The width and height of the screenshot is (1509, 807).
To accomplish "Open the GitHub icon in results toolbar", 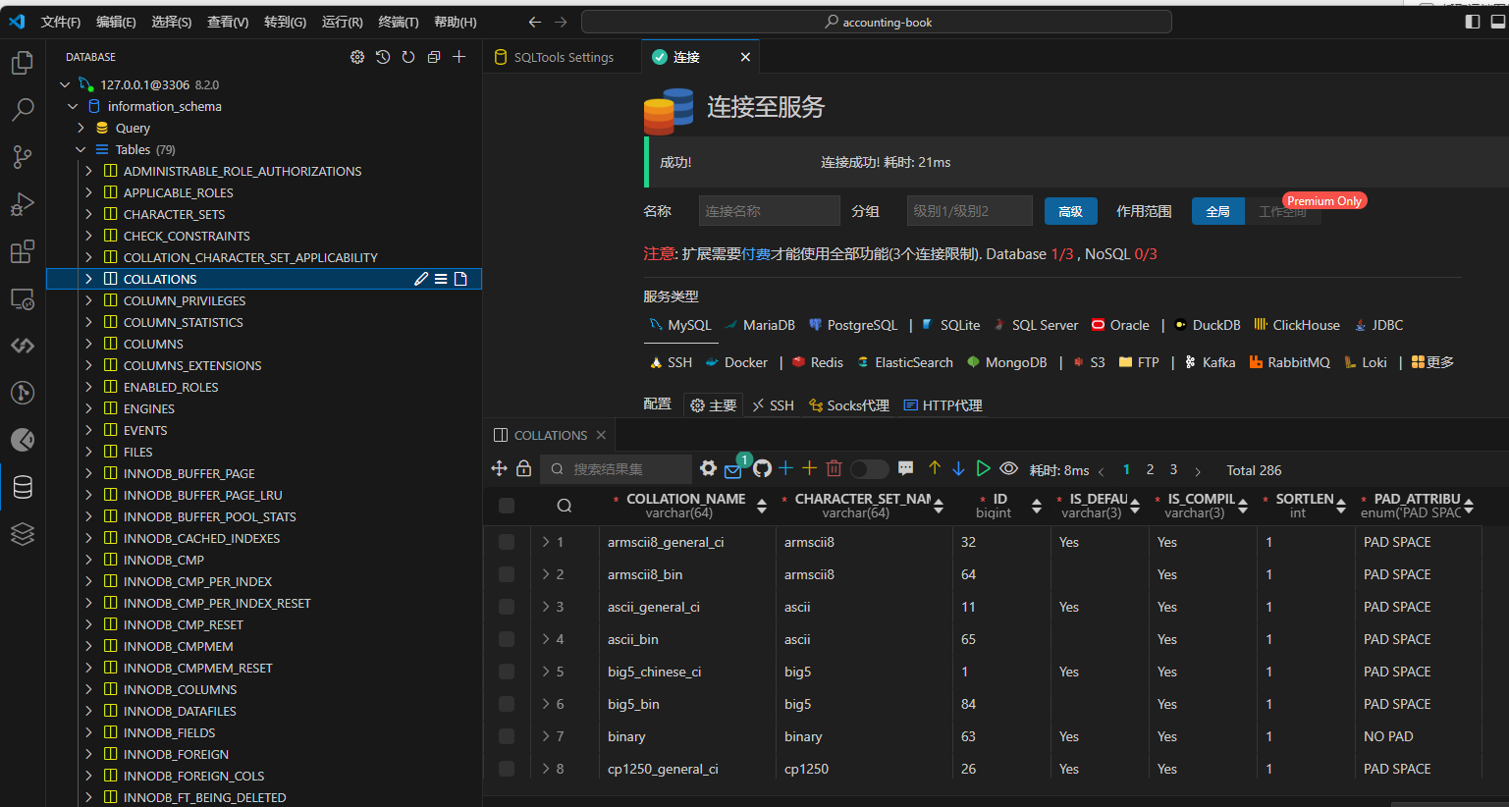I will [762, 468].
